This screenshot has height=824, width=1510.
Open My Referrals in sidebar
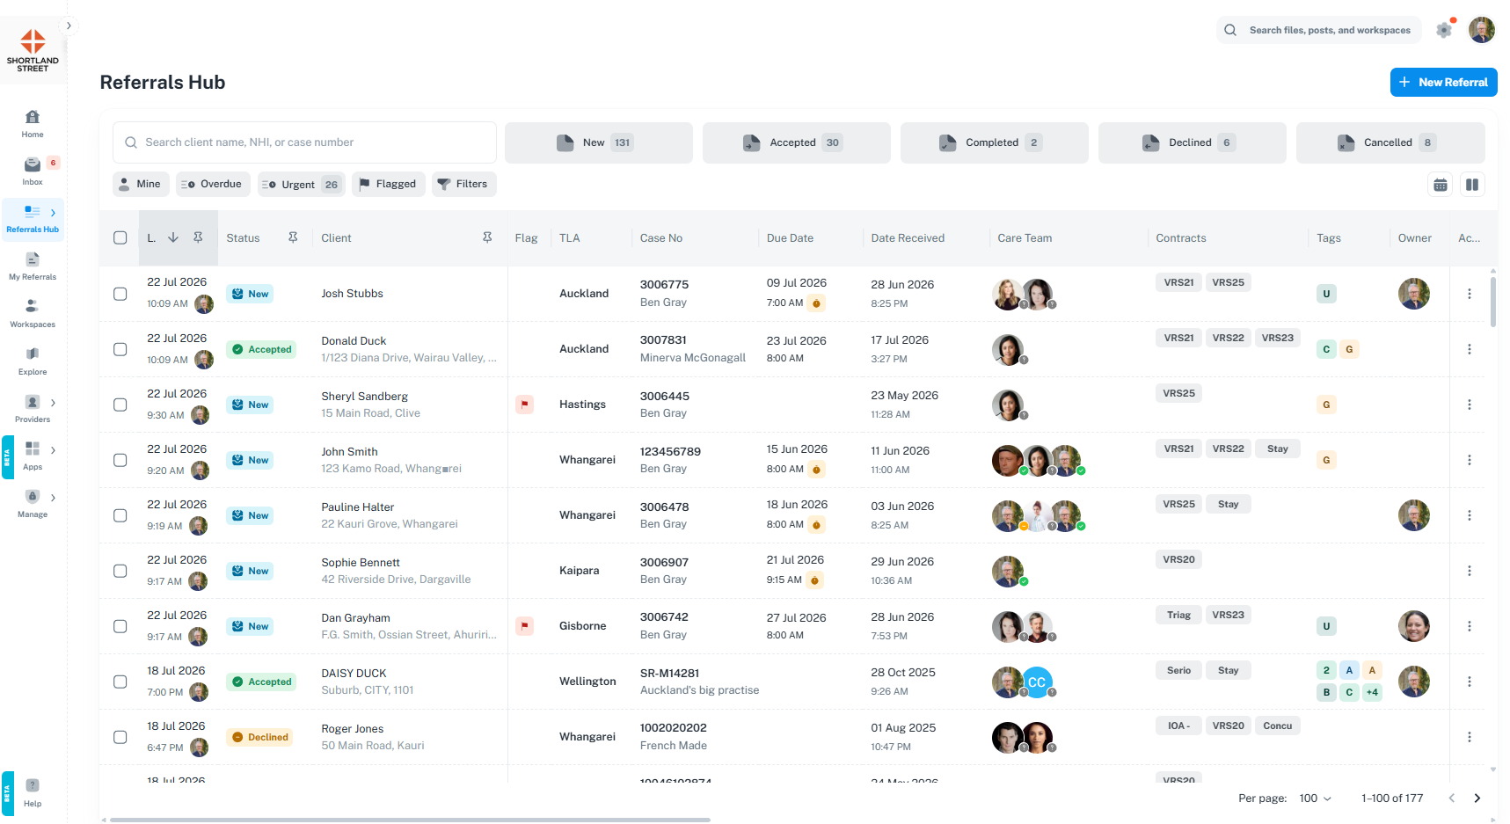[33, 266]
